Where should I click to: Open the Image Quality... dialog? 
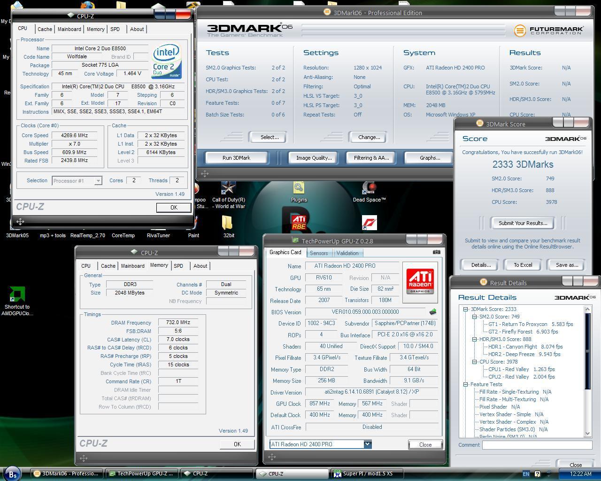[x=314, y=158]
